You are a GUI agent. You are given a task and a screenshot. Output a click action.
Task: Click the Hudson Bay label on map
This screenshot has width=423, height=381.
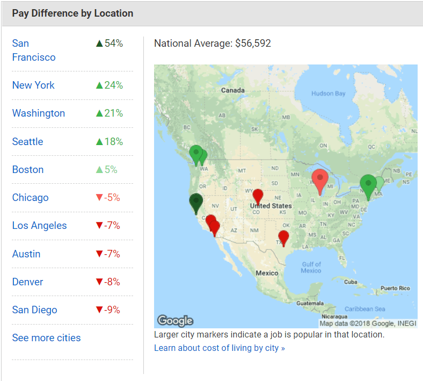coord(329,94)
